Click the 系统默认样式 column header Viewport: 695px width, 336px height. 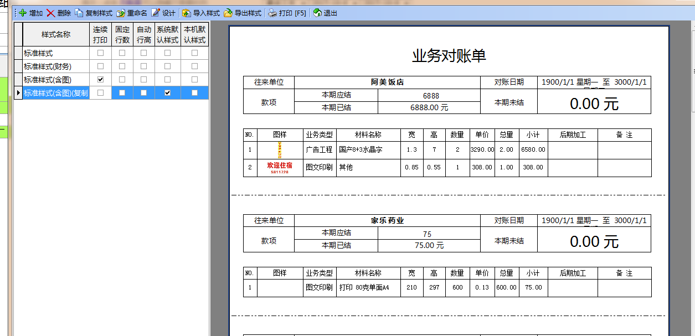coord(167,34)
